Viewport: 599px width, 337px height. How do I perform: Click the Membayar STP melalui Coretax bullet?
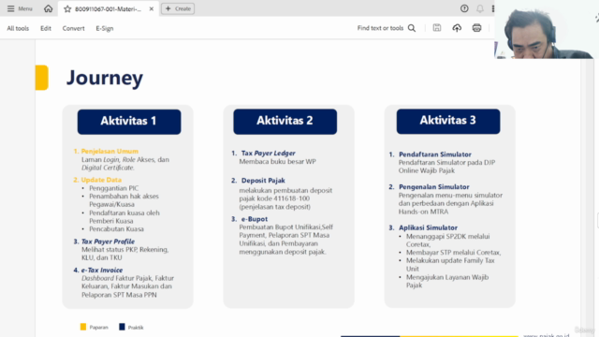pos(453,253)
